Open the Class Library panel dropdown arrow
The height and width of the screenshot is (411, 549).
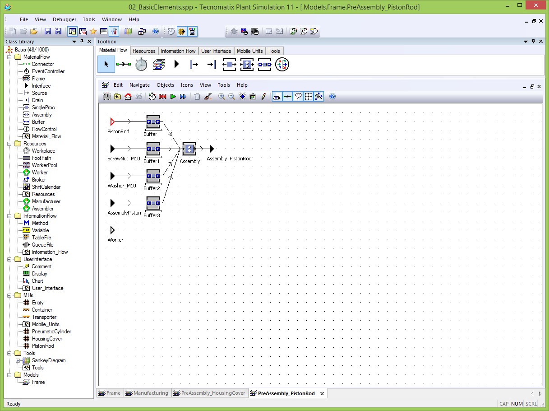tap(74, 42)
